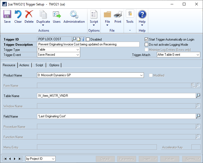
Task: Click the red Delete X icon
Action: 29,14
